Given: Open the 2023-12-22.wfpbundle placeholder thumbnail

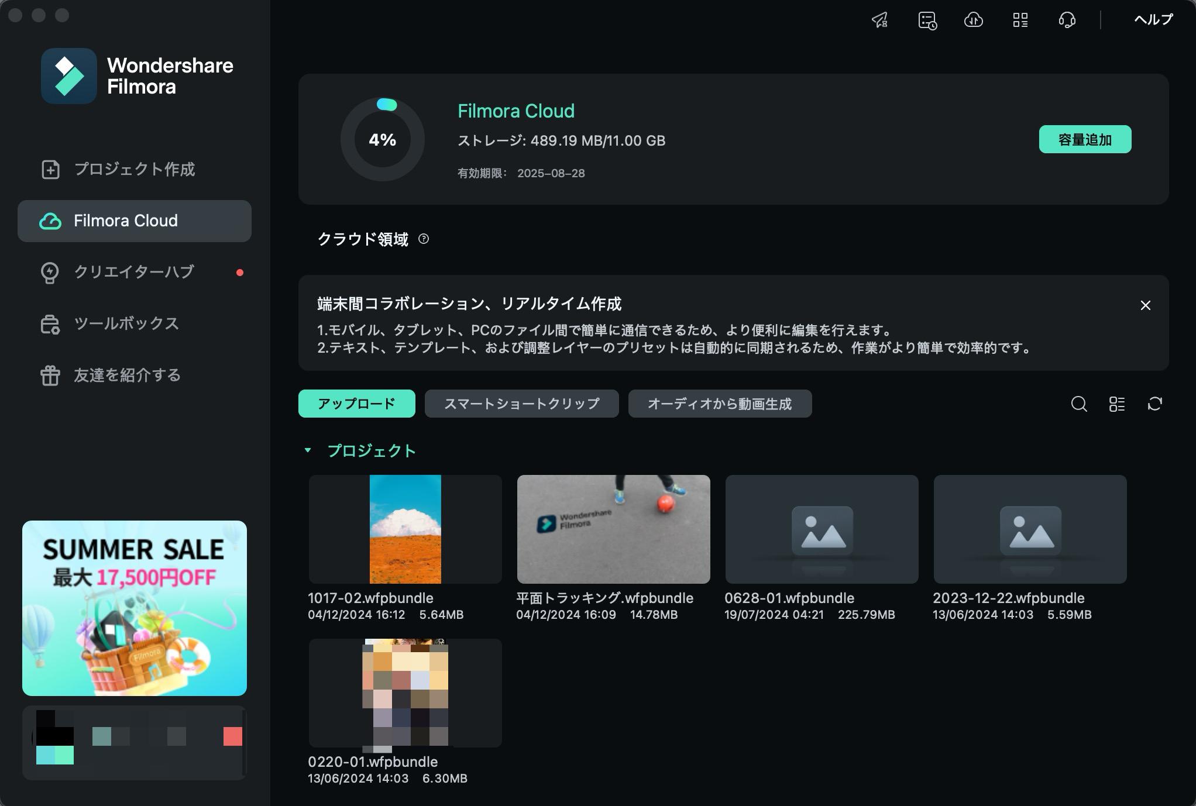Looking at the screenshot, I should coord(1030,529).
